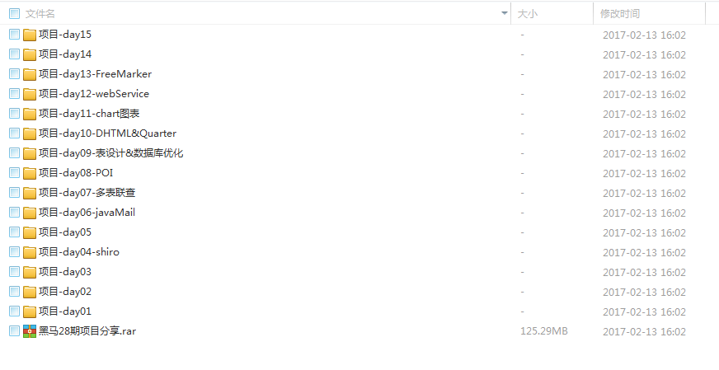719x370 pixels.
Task: Click the folder icon for 项目-day08-POI
Action: [30, 173]
